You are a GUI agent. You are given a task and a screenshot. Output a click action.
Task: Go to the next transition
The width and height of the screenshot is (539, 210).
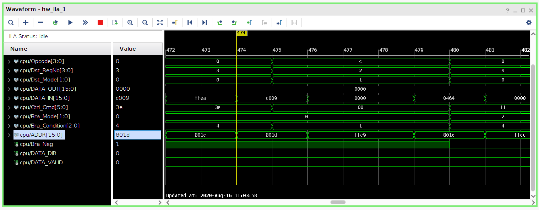point(234,23)
